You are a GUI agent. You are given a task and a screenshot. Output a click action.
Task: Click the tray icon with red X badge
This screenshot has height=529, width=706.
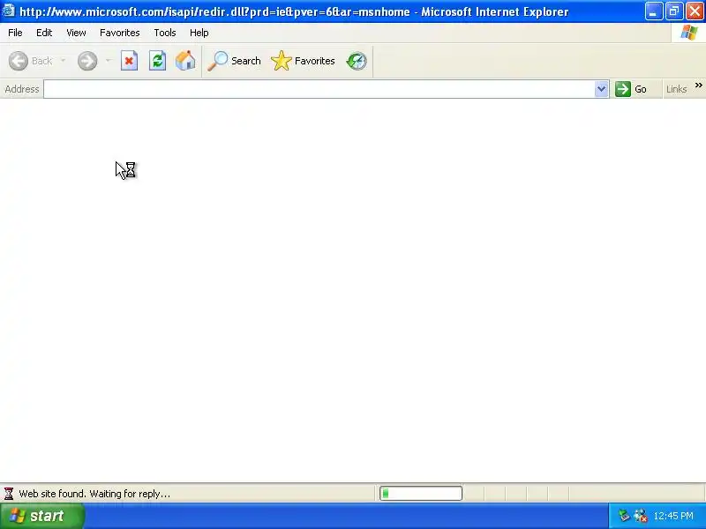[641, 516]
